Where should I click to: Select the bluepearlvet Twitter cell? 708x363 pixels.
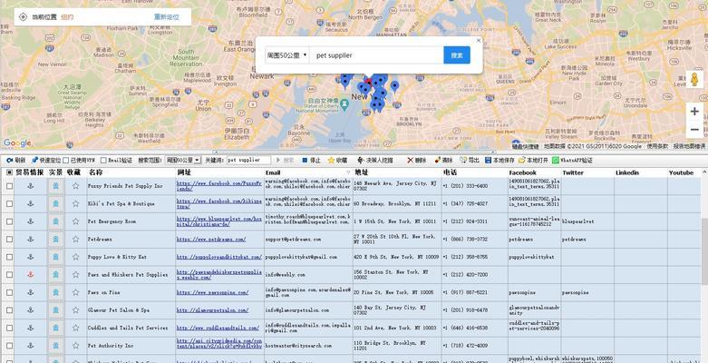(587, 221)
